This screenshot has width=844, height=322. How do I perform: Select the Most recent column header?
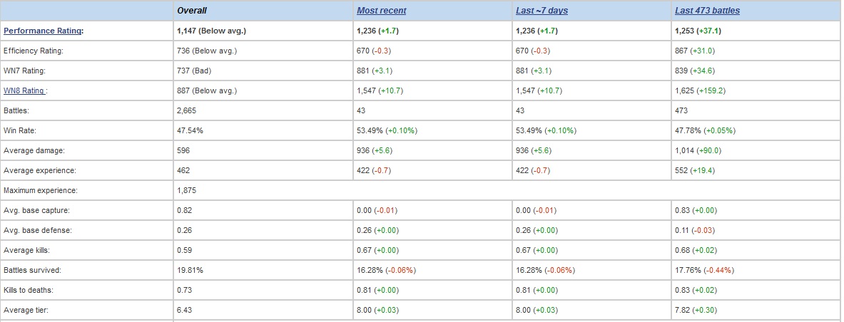point(382,10)
